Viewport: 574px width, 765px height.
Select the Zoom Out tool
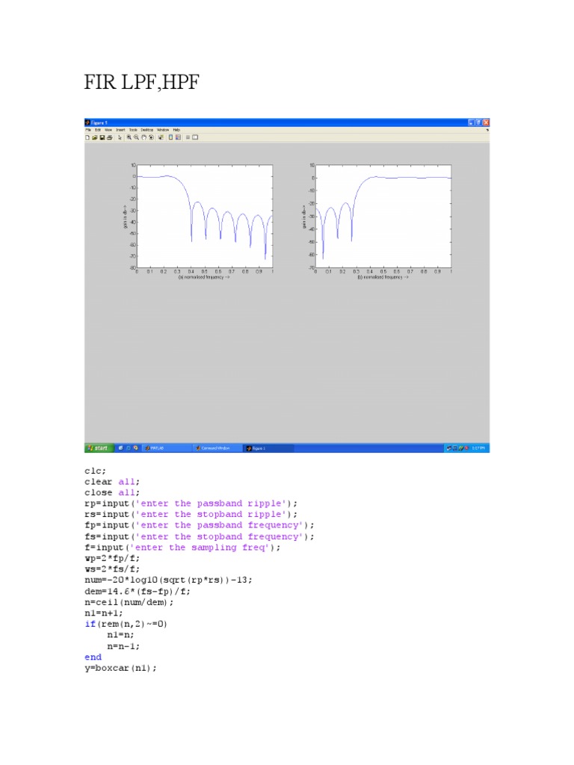tap(137, 137)
